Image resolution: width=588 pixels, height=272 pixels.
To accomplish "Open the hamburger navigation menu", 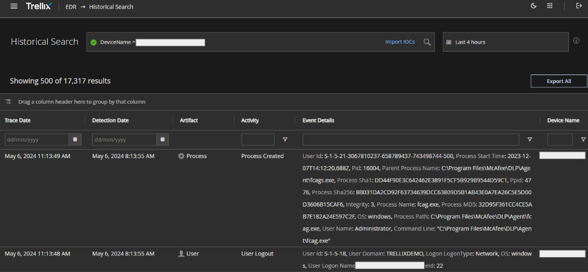I will click(x=14, y=6).
